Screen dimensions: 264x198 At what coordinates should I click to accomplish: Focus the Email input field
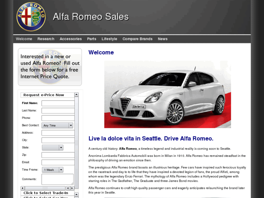click(58, 162)
